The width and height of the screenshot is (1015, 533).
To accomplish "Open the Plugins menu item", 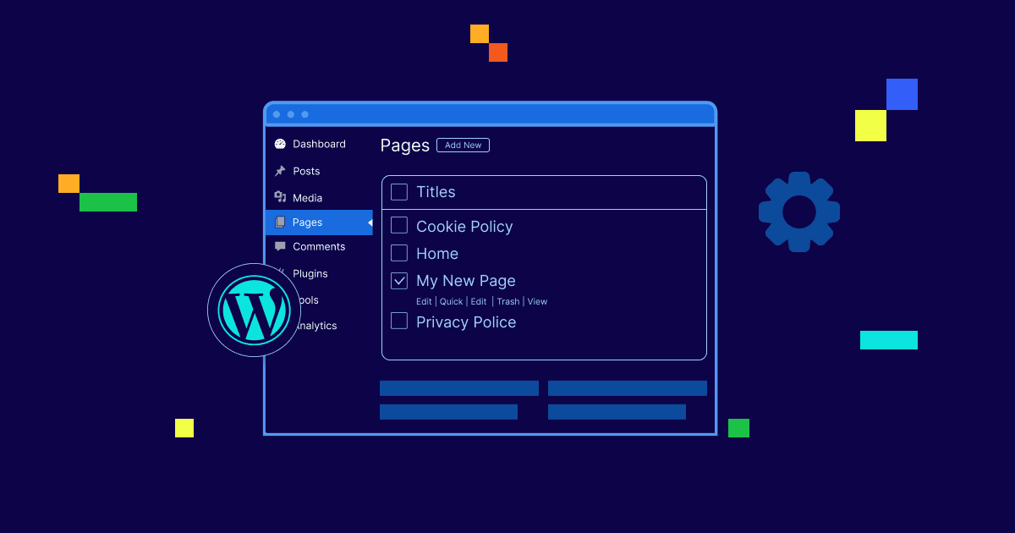I will pos(310,273).
